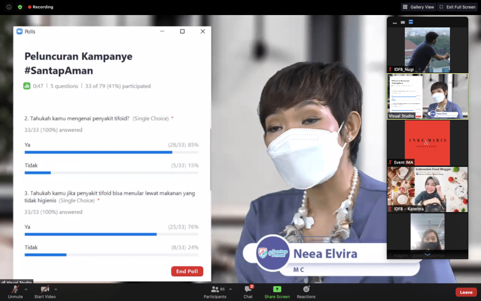Exit Full Screen mode
This screenshot has height=301, width=481.
coord(457,7)
